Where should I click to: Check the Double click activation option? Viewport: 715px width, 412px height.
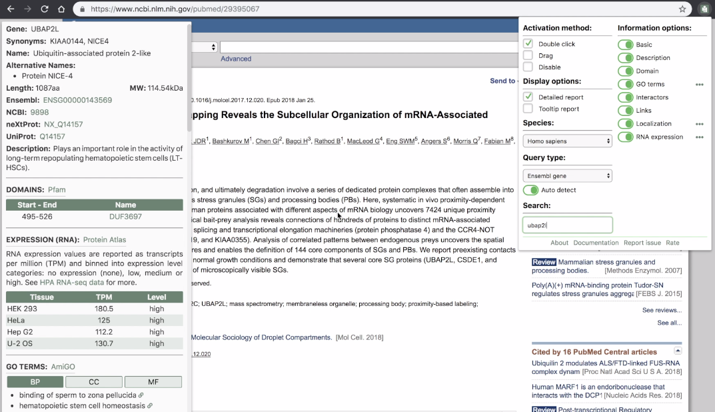(528, 43)
